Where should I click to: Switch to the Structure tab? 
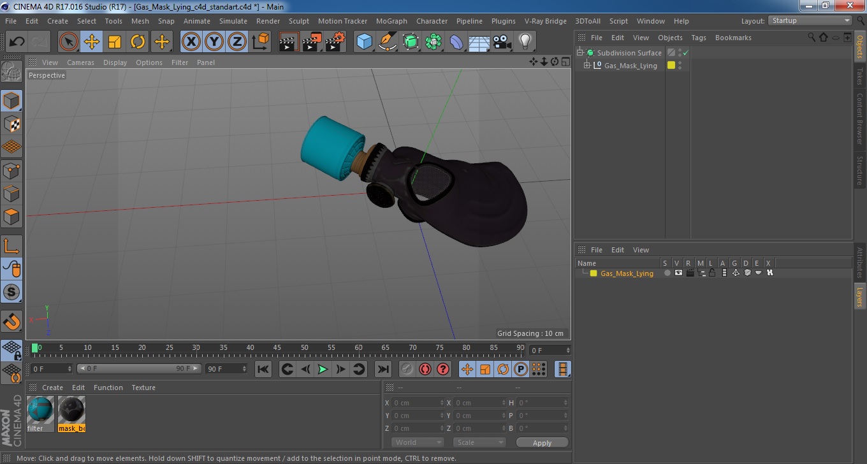click(x=859, y=171)
